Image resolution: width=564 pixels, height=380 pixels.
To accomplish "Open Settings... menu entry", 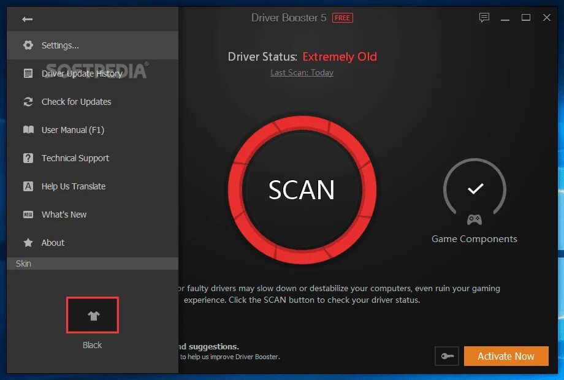I will (93, 45).
